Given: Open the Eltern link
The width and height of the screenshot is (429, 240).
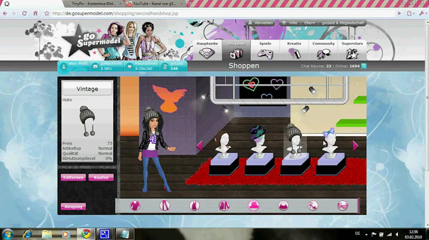Looking at the screenshot, I should pos(309,23).
